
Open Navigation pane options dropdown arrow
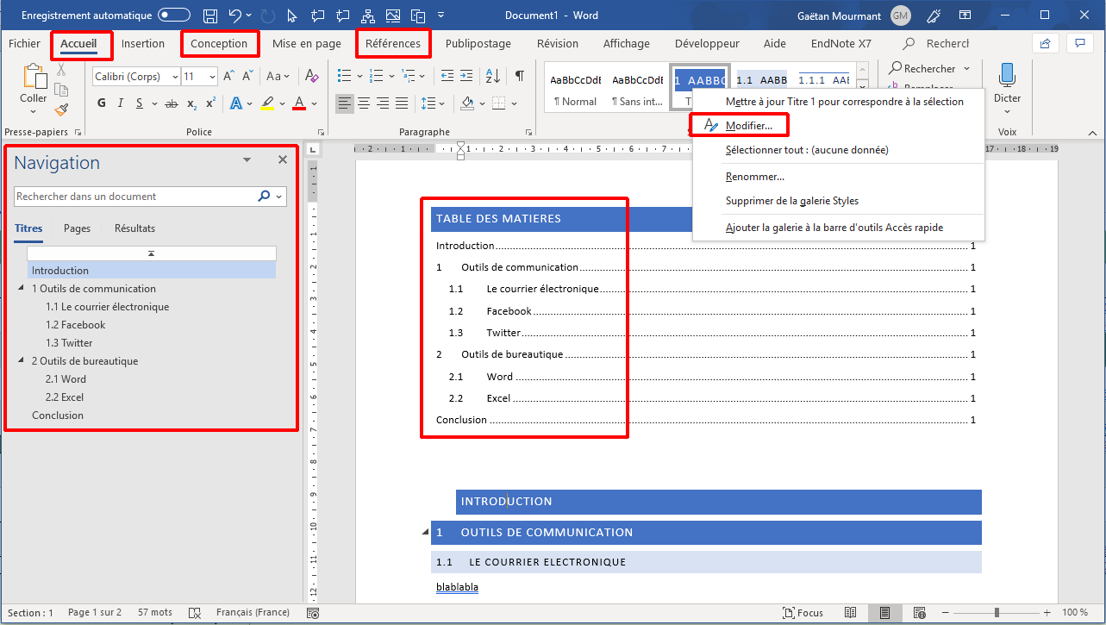click(247, 159)
